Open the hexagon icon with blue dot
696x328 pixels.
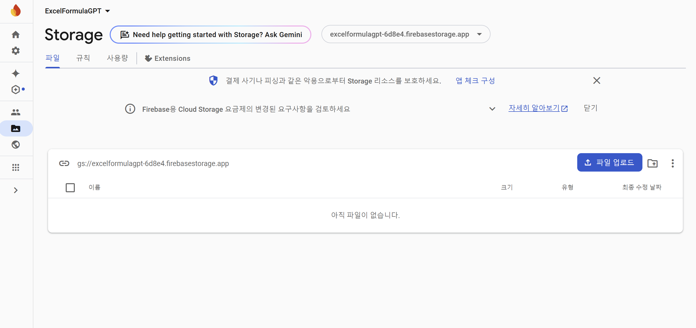(16, 90)
